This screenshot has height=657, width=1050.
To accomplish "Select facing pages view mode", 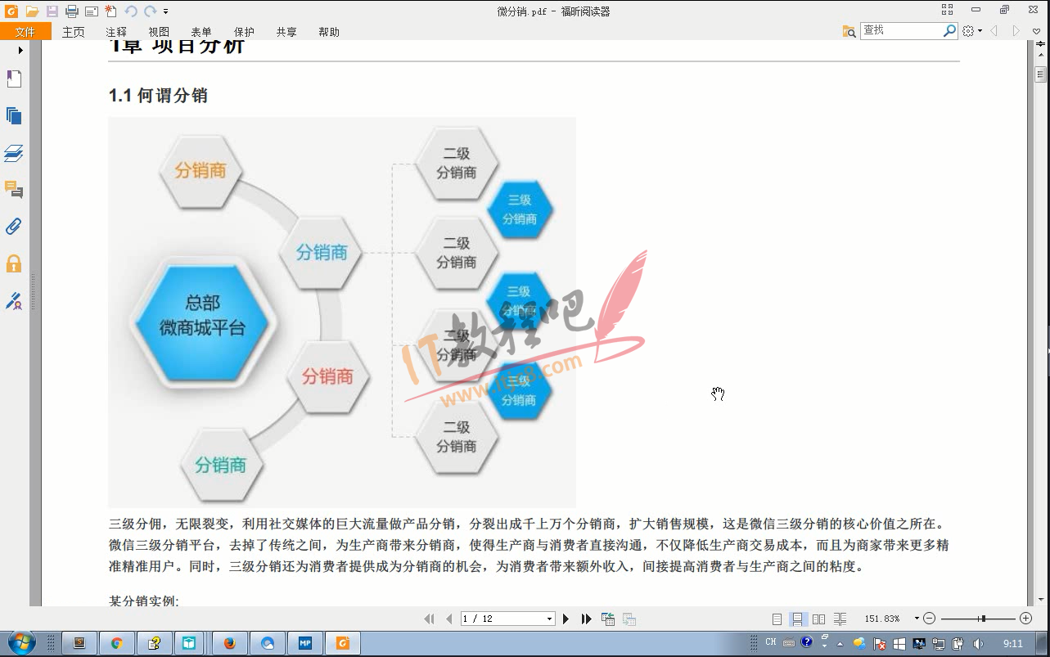I will (x=818, y=619).
